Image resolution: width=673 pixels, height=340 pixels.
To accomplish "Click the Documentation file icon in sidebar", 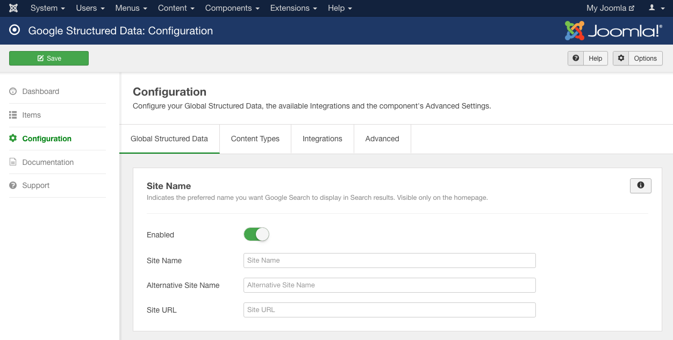I will tap(13, 162).
